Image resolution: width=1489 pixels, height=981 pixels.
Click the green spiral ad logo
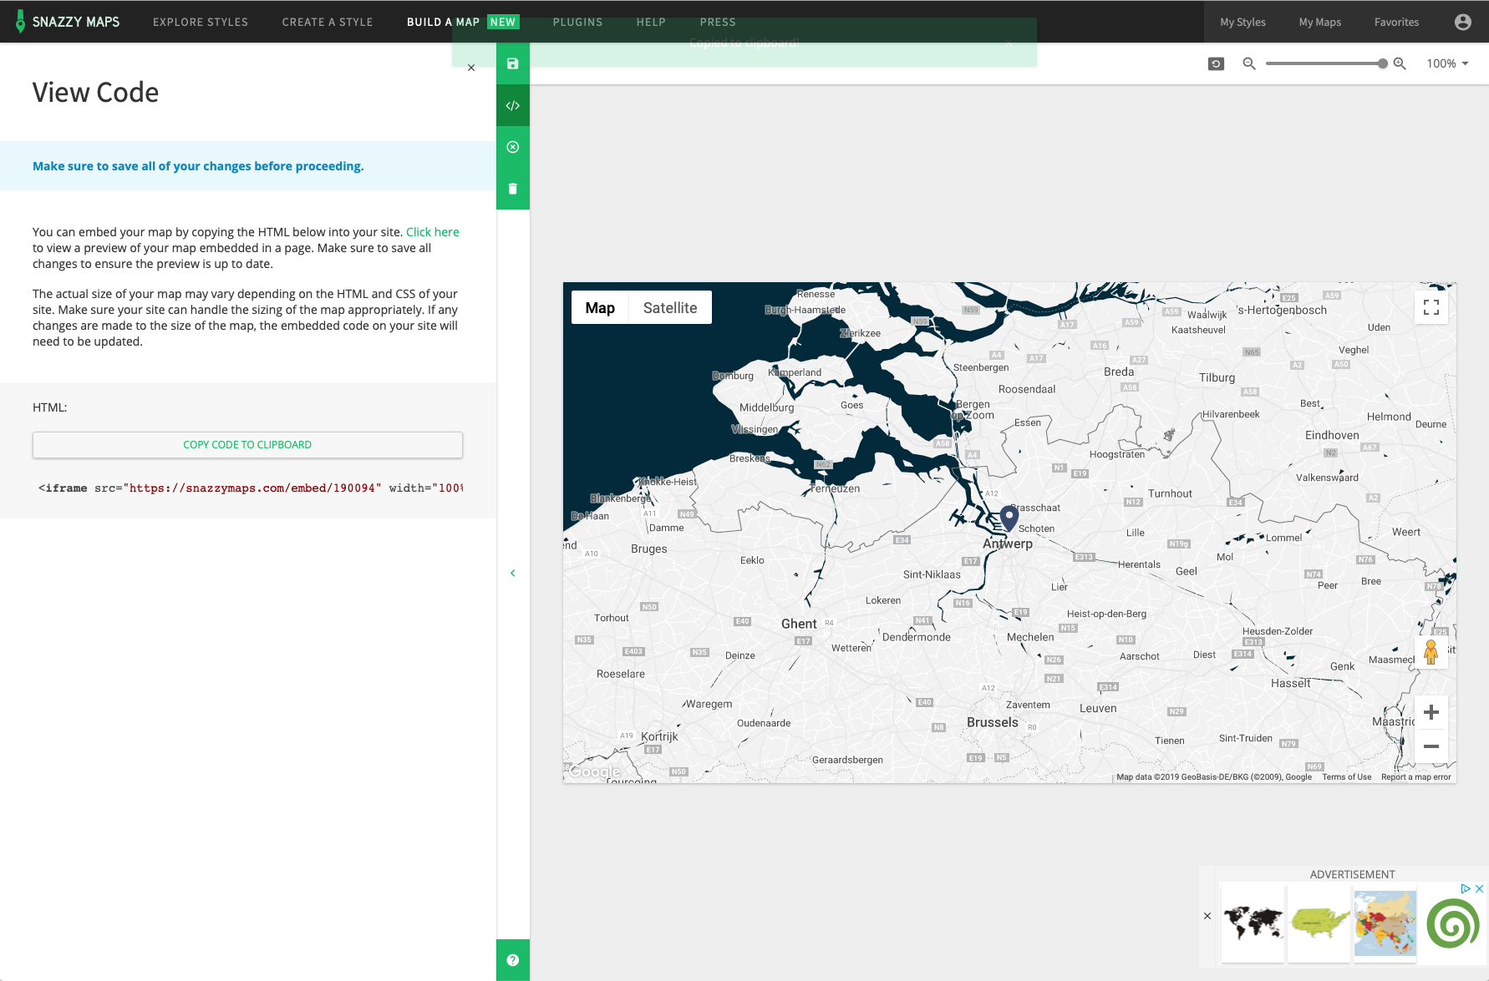coord(1453,923)
